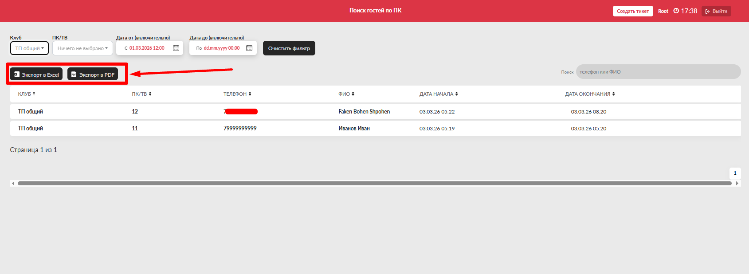This screenshot has height=274, width=749.
Task: Select the row of Faken Bohen Shpohen
Action: (x=375, y=111)
